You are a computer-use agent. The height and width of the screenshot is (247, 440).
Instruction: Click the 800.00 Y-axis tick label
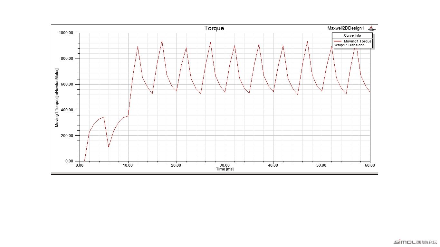click(67, 59)
